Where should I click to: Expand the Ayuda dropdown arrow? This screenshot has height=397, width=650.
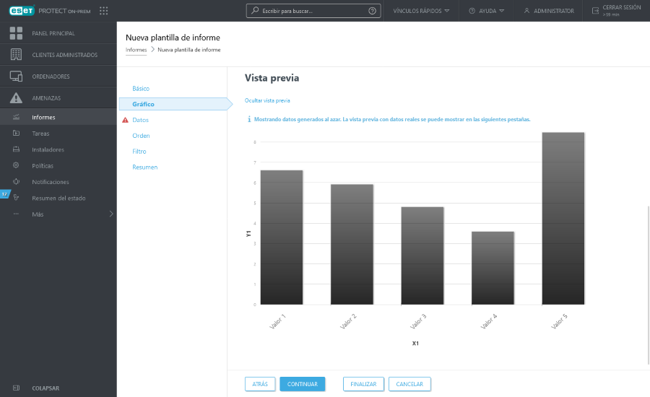coord(502,11)
